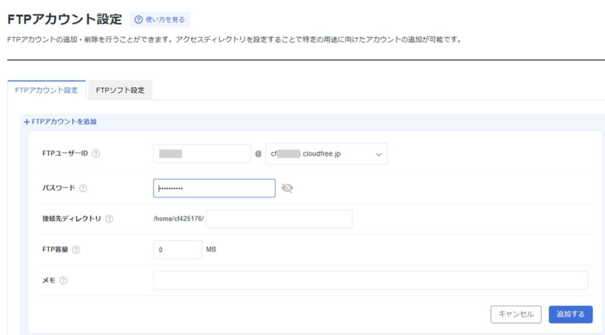Switch to FTPアカウント設定 tab
The image size is (605, 335).
coord(46,90)
